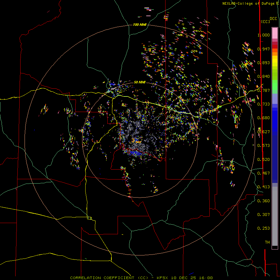The height and width of the screenshot is (280, 280).
Task: Click the [CC] color bar unit label
Action: coord(266,21)
